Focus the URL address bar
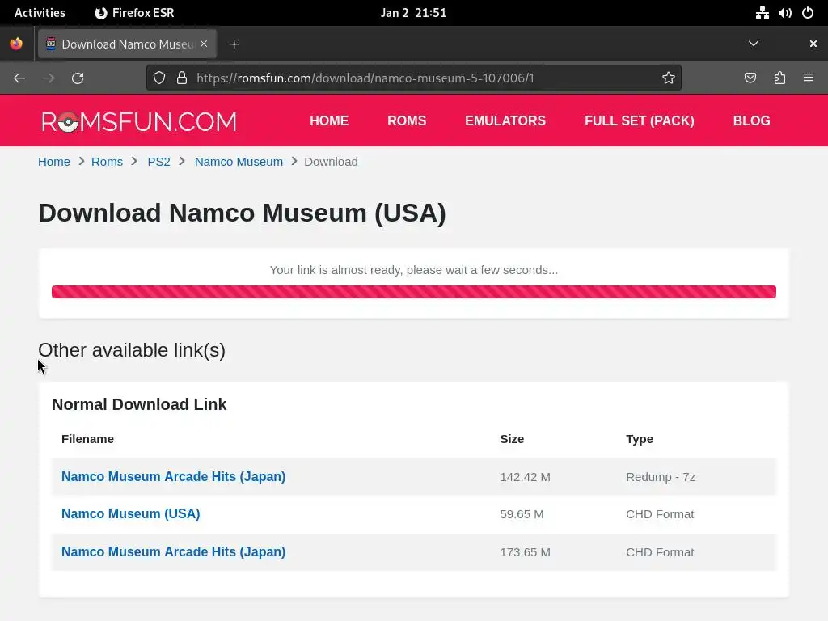Image resolution: width=828 pixels, height=621 pixels. click(x=404, y=78)
